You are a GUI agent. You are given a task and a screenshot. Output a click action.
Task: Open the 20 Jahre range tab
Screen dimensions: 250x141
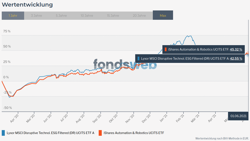139,15
